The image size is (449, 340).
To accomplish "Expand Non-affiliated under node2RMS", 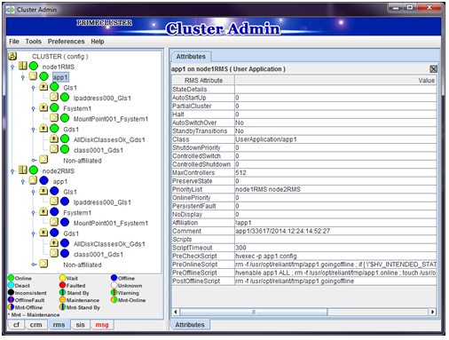I will pyautogui.click(x=34, y=265).
